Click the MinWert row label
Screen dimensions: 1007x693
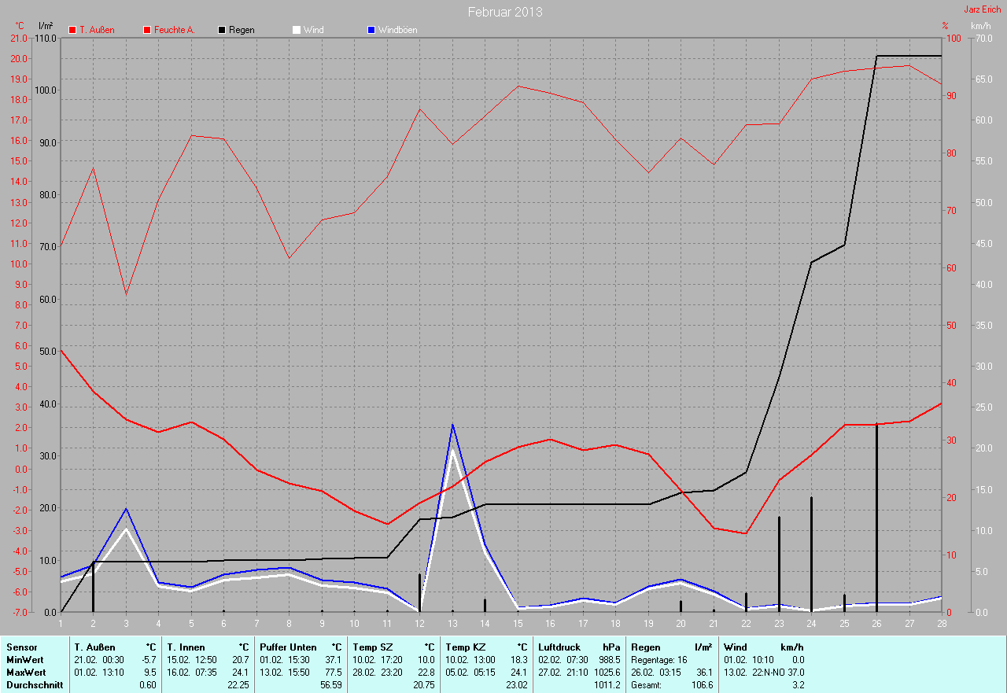(x=24, y=660)
